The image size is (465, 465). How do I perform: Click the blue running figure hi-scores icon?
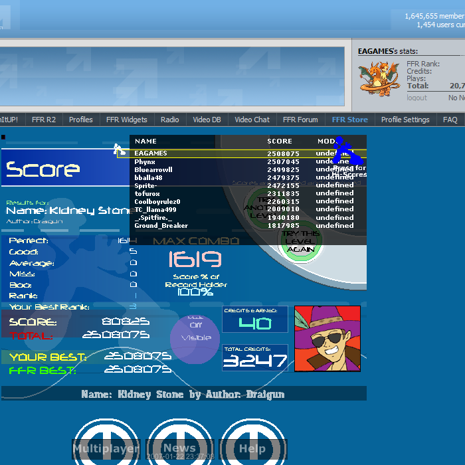pyautogui.click(x=346, y=151)
